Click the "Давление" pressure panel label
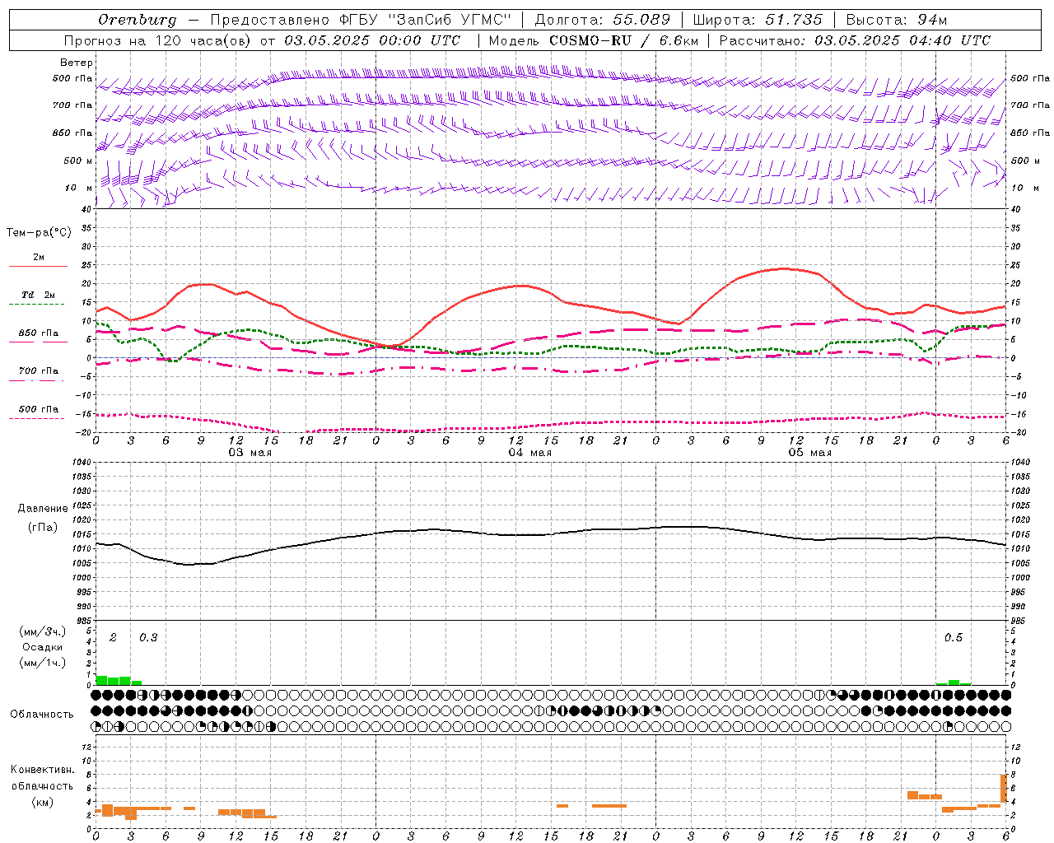The height and width of the screenshot is (843, 1054). pos(43,509)
